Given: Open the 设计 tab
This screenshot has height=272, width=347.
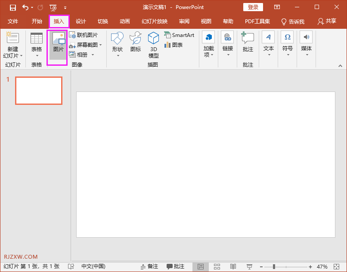Looking at the screenshot, I should pos(81,21).
